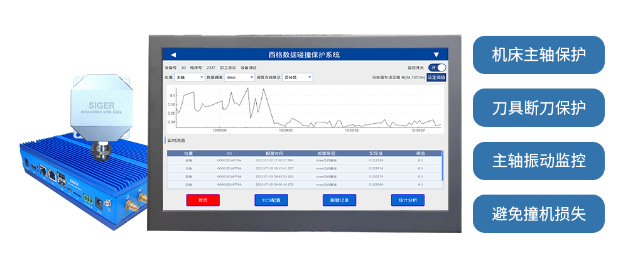Screen dimensions: 628x263
Task: Open the 报警记录 page
Action: click(339, 200)
